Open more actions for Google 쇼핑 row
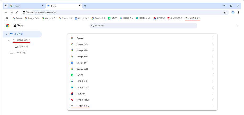244x115 pixels. pyautogui.click(x=213, y=69)
